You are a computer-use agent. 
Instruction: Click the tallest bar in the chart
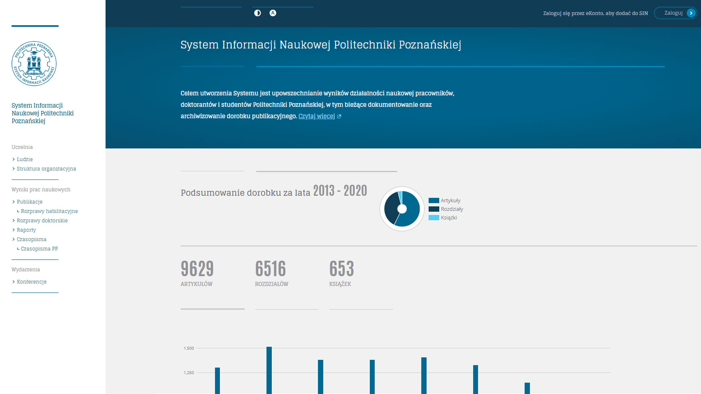tap(269, 370)
